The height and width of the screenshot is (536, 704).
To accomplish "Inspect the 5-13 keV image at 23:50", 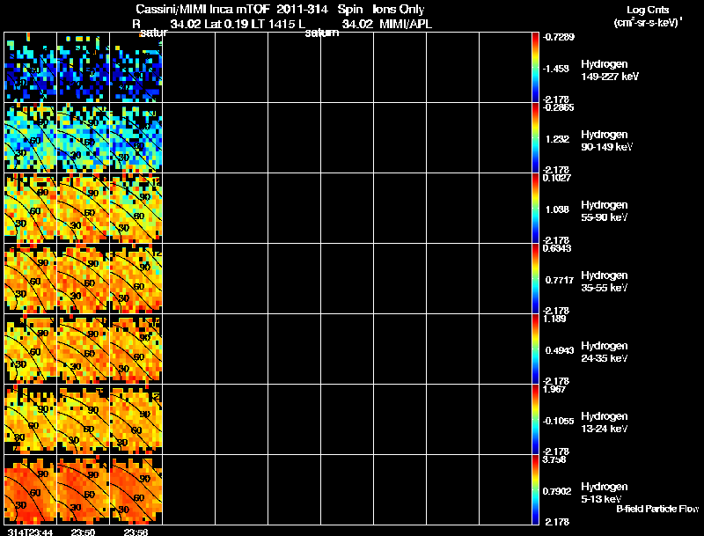I will tap(84, 489).
